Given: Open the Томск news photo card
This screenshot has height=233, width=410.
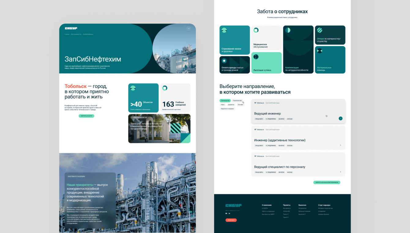Looking at the screenshot, I should tap(159, 128).
